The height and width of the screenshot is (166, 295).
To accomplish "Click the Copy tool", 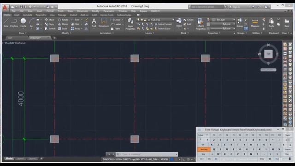I will tap(49, 24).
